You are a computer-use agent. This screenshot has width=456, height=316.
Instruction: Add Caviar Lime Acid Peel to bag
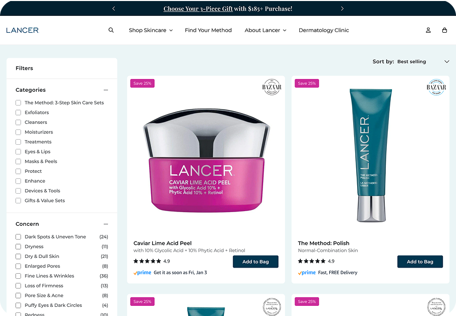[x=255, y=261]
